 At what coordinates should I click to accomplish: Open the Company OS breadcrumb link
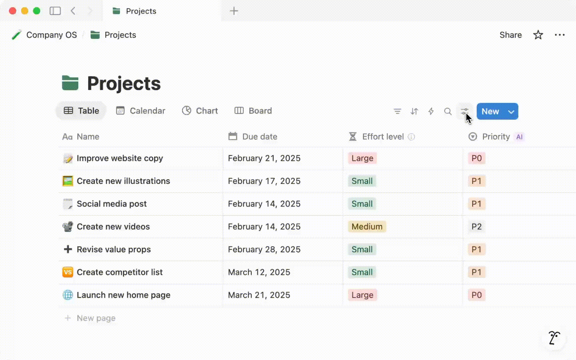pyautogui.click(x=51, y=35)
